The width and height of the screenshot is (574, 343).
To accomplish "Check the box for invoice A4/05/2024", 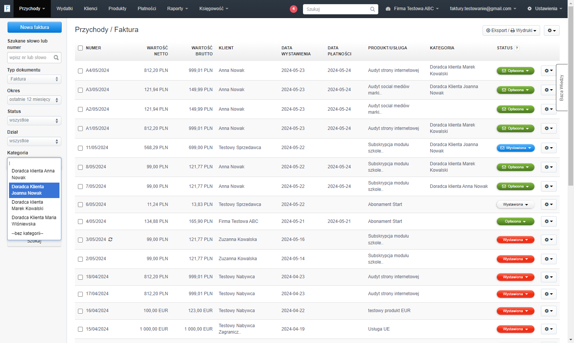I will pyautogui.click(x=80, y=71).
